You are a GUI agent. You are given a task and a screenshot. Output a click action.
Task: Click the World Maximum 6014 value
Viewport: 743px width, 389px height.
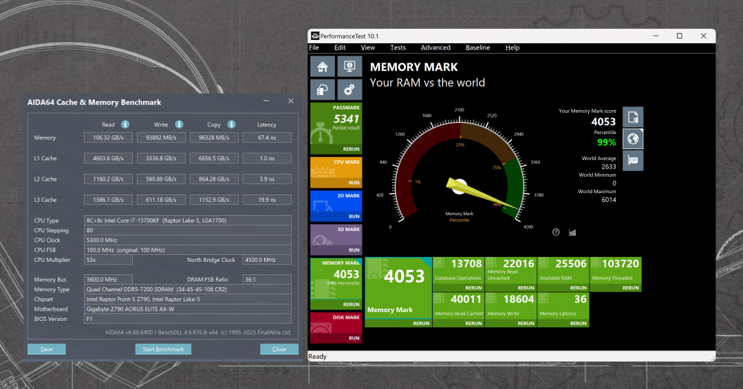[608, 200]
